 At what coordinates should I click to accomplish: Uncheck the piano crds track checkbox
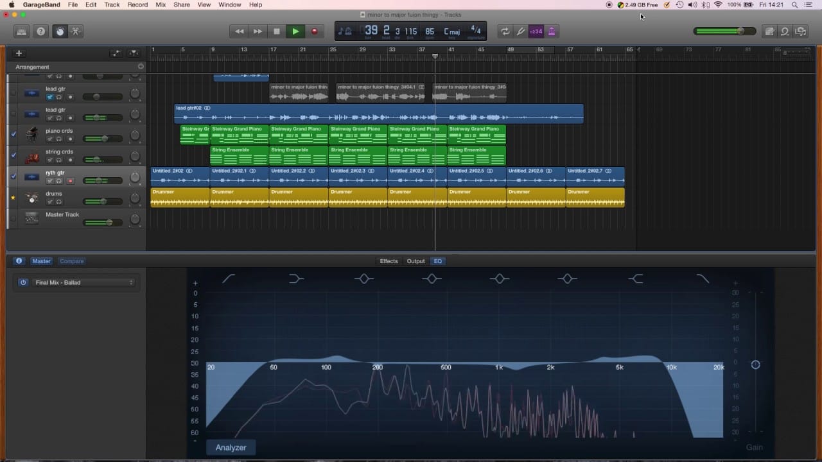click(13, 134)
